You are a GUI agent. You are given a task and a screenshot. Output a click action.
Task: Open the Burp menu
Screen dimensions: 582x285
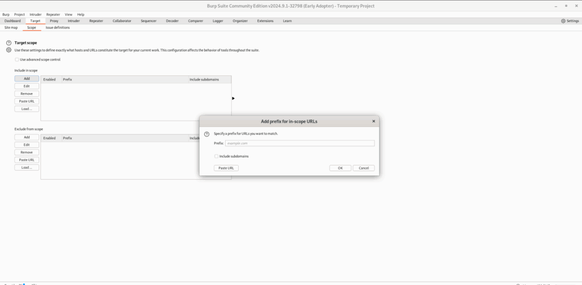6,14
